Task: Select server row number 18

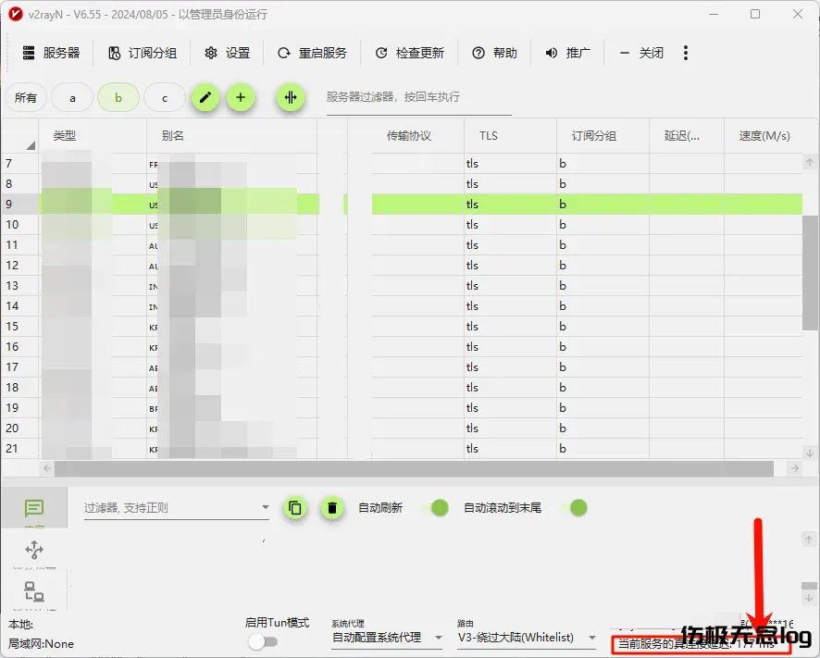Action: pos(402,388)
